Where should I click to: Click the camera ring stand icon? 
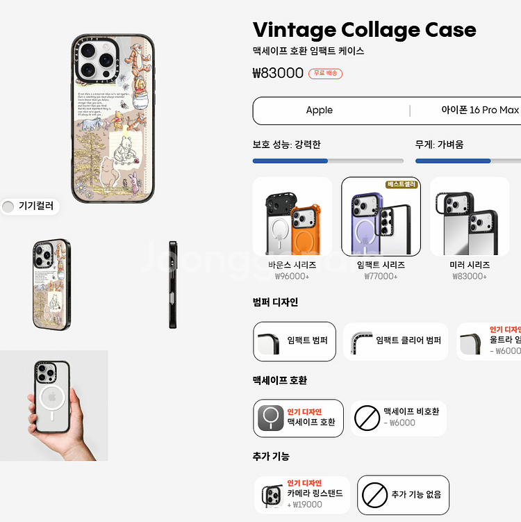[272, 495]
